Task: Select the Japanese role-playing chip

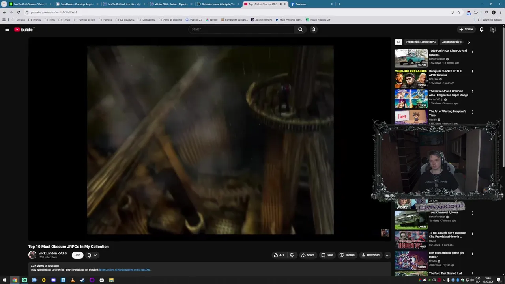Action: tap(452, 42)
